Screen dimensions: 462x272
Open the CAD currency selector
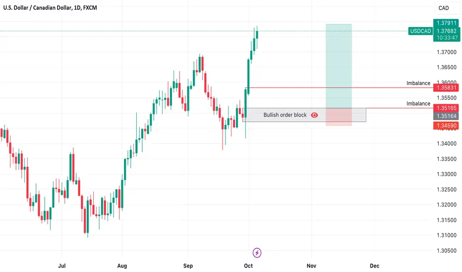[x=444, y=8]
